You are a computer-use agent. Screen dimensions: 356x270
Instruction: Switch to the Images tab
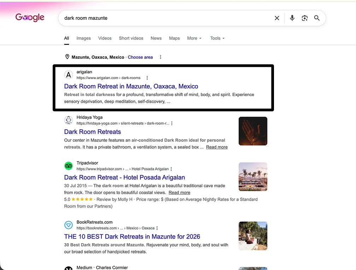tap(83, 39)
